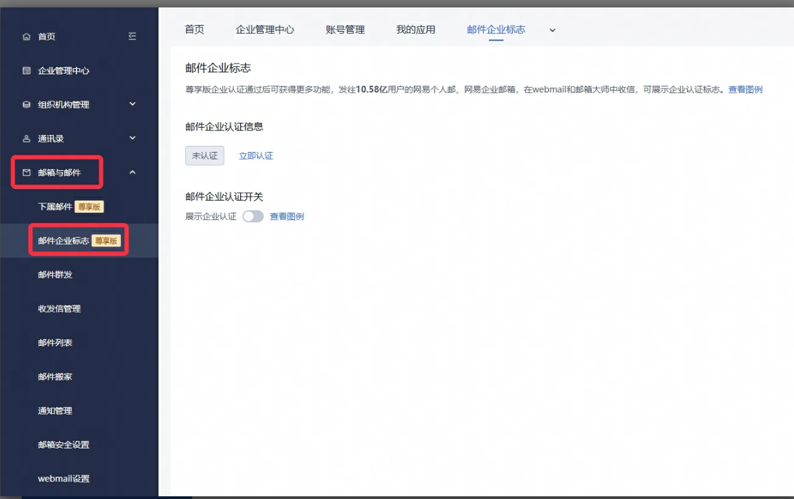Click the home icon beside 首页 in sidebar
The width and height of the screenshot is (794, 499).
point(26,36)
